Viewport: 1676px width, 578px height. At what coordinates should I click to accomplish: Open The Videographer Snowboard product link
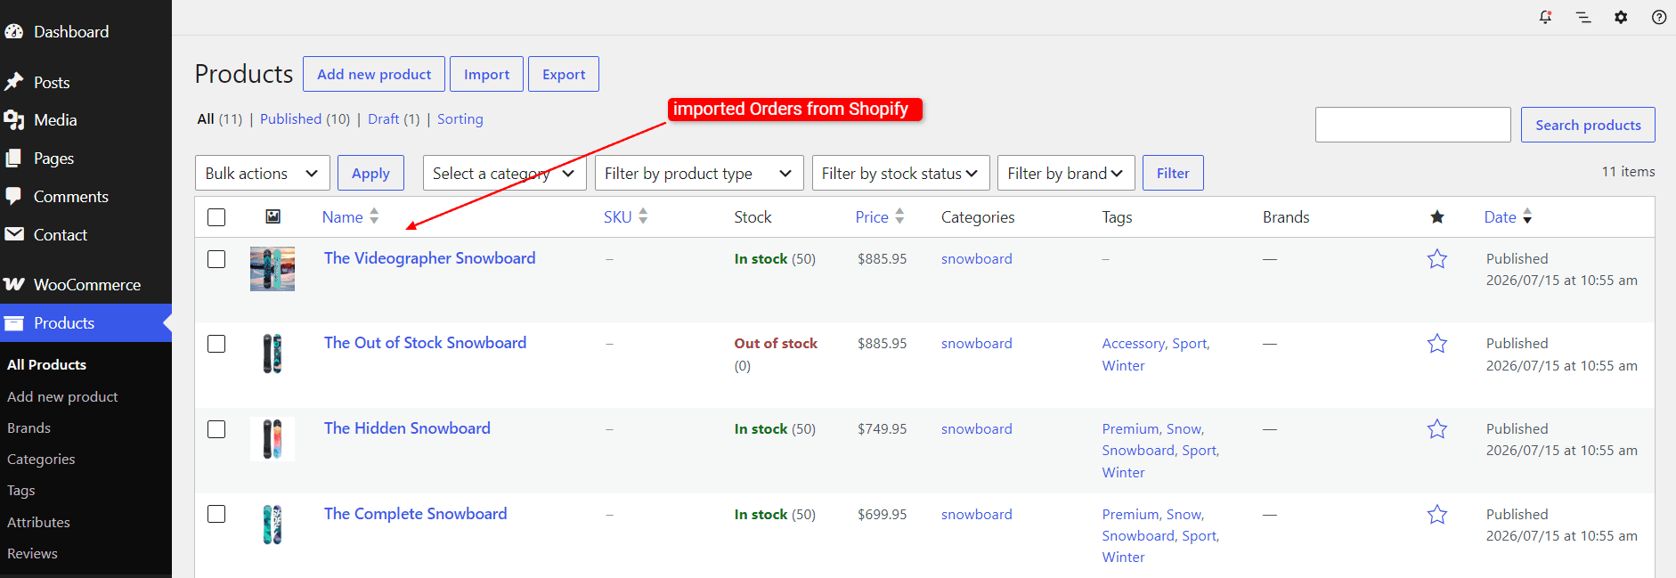click(x=429, y=258)
